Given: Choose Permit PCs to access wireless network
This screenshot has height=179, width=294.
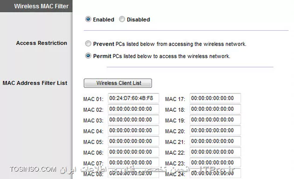Looking at the screenshot, I should pos(88,56).
